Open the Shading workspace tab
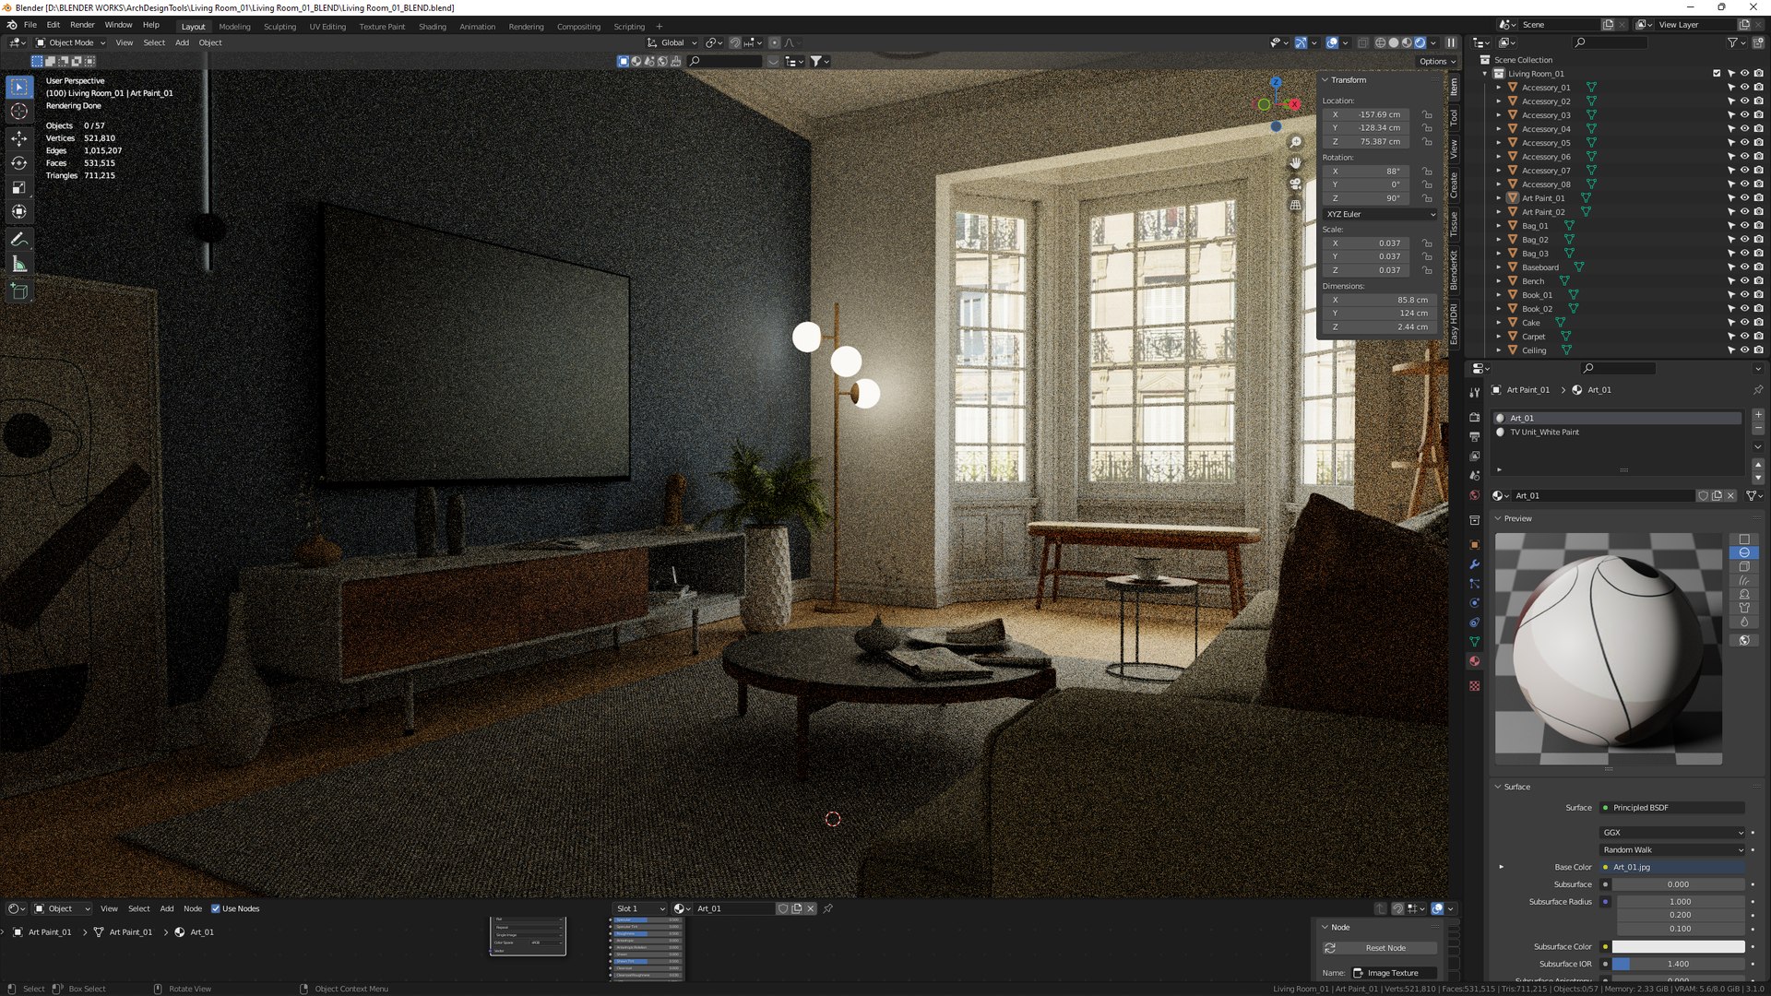 point(432,27)
